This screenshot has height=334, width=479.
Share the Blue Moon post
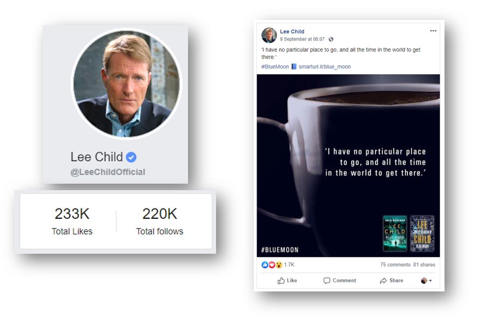point(391,281)
